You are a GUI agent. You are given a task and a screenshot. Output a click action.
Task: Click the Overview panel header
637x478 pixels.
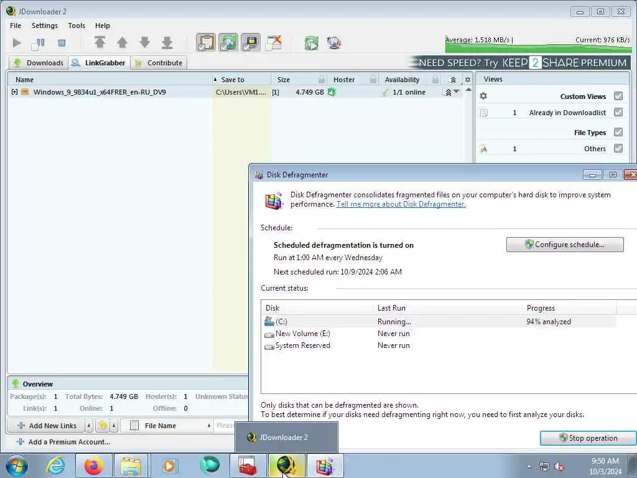pos(127,383)
